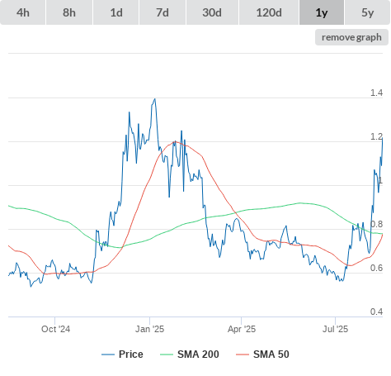
Task: Show the 30d chart range
Action: point(212,12)
